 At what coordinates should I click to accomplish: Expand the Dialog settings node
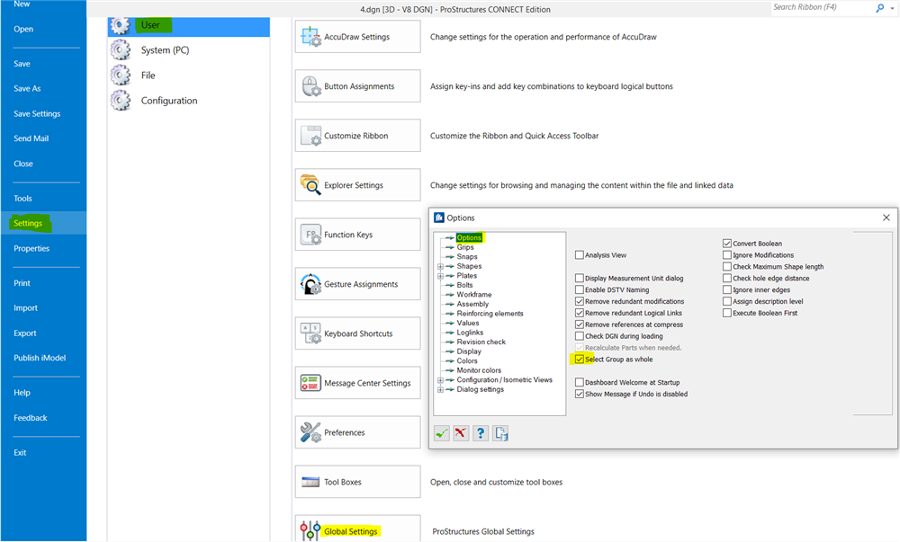[x=440, y=389]
